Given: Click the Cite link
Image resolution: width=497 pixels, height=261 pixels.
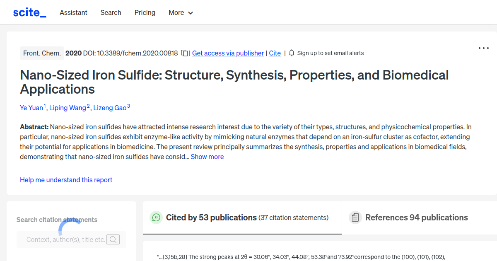Looking at the screenshot, I should coord(275,53).
